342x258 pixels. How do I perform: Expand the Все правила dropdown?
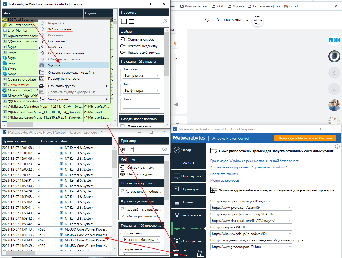[x=142, y=76]
